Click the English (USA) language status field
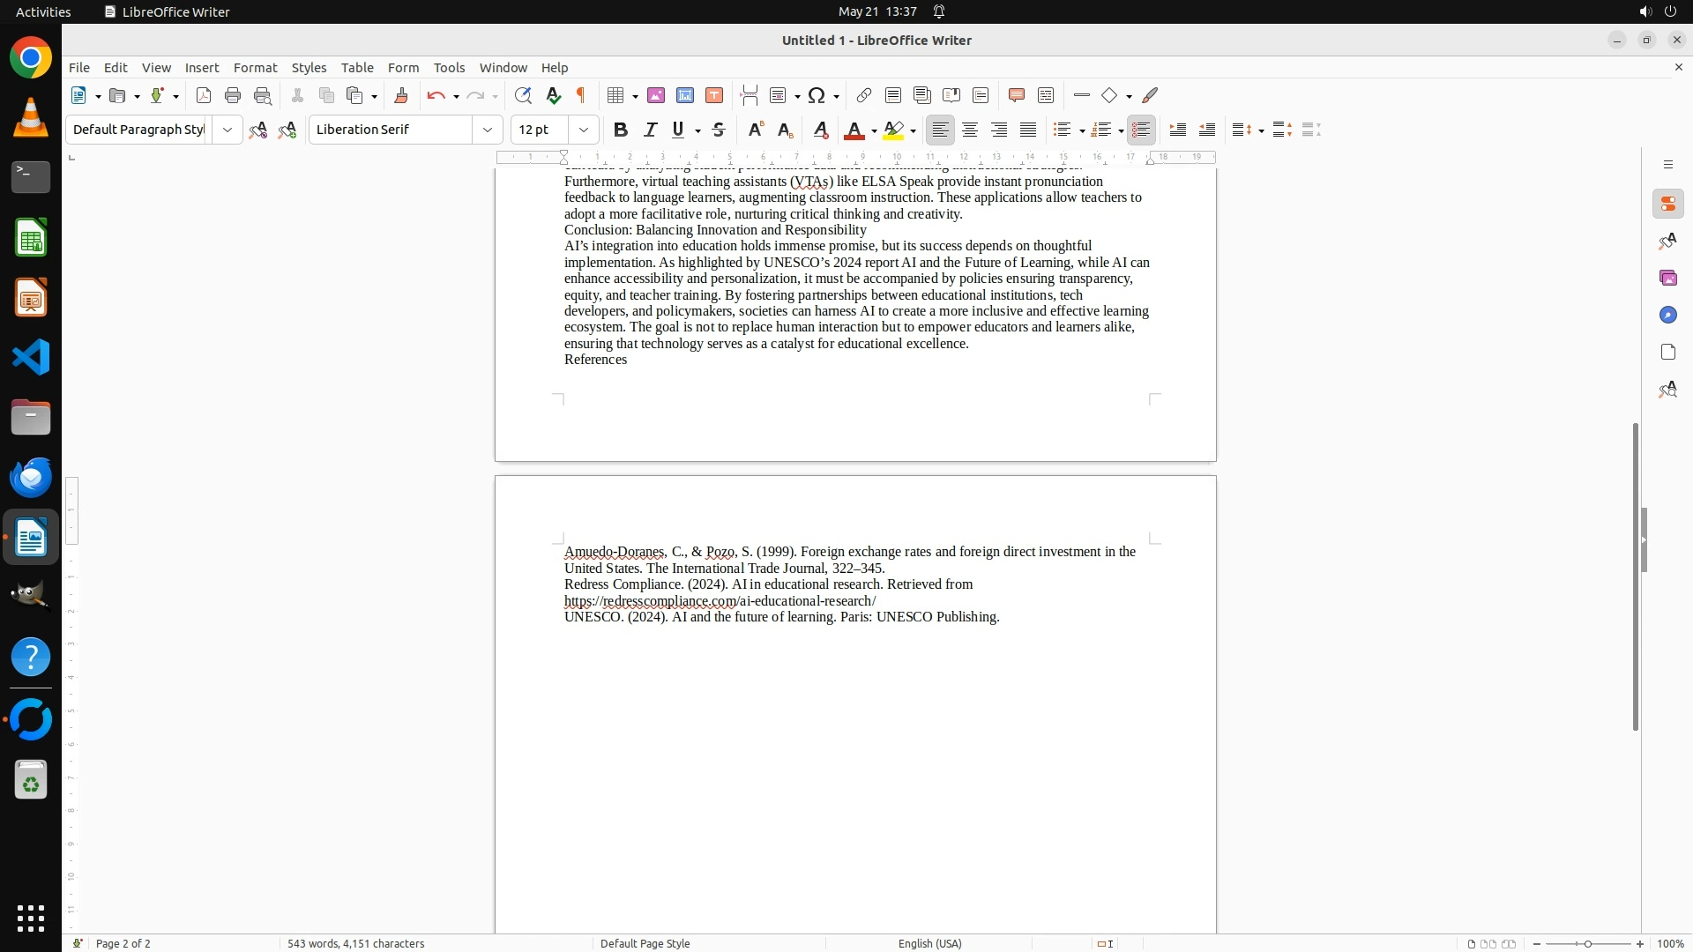Screen dimensions: 1693x952 point(929,943)
